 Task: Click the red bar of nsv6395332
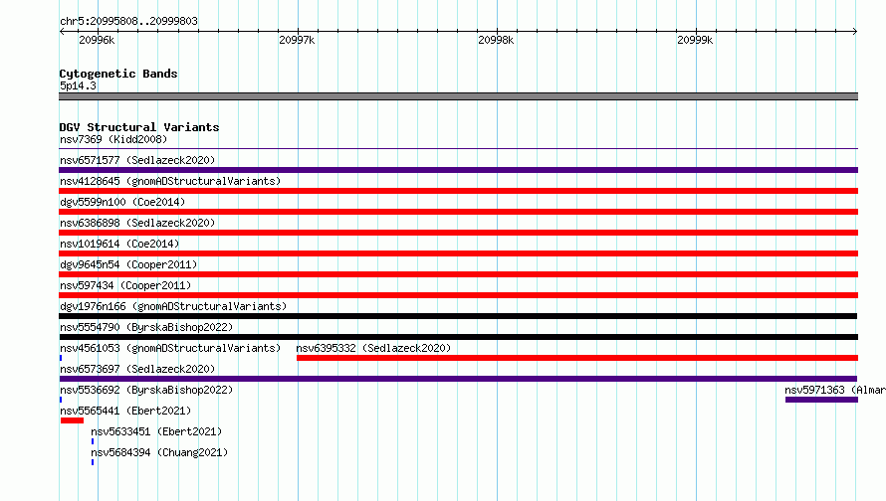point(577,358)
